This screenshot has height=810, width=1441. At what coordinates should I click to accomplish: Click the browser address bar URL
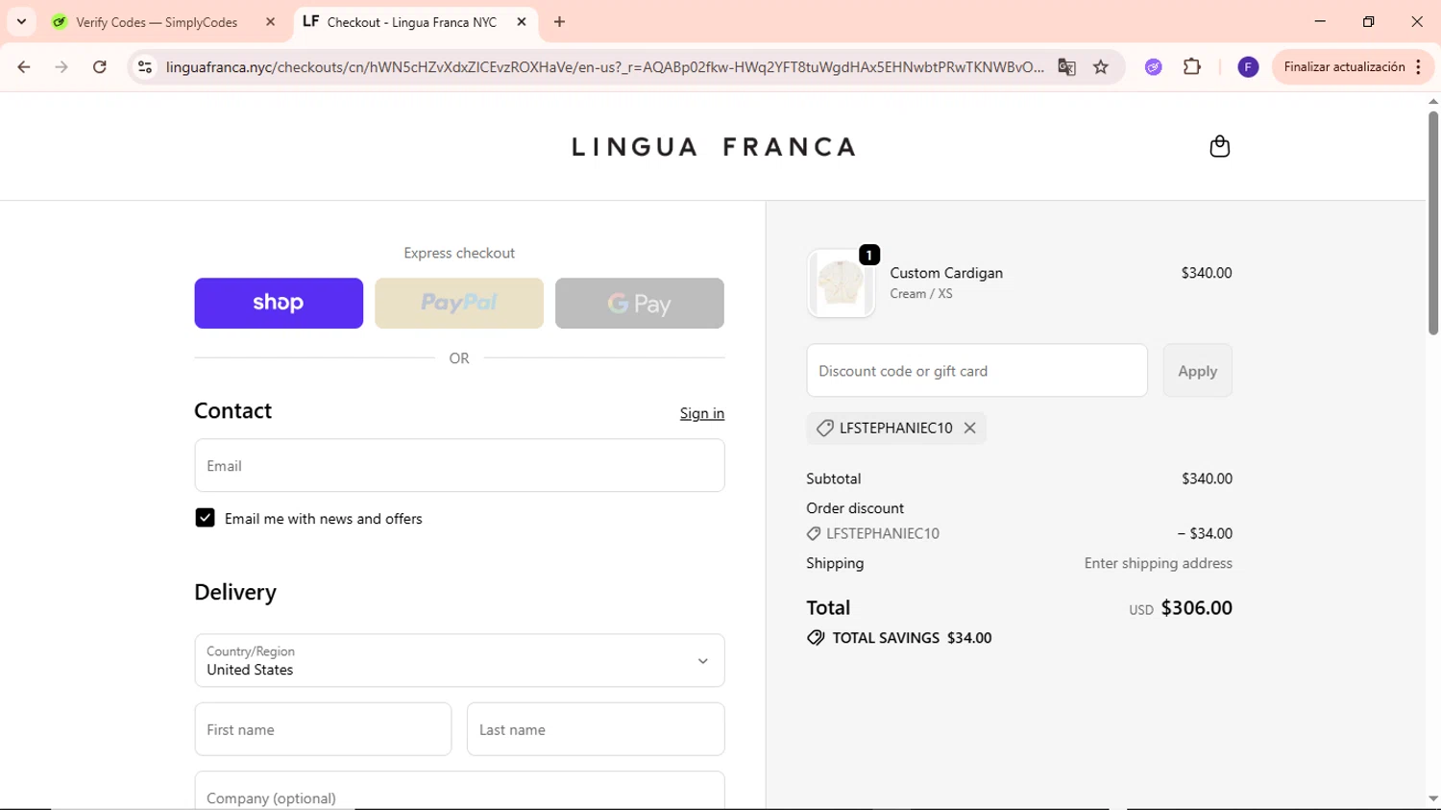(604, 67)
